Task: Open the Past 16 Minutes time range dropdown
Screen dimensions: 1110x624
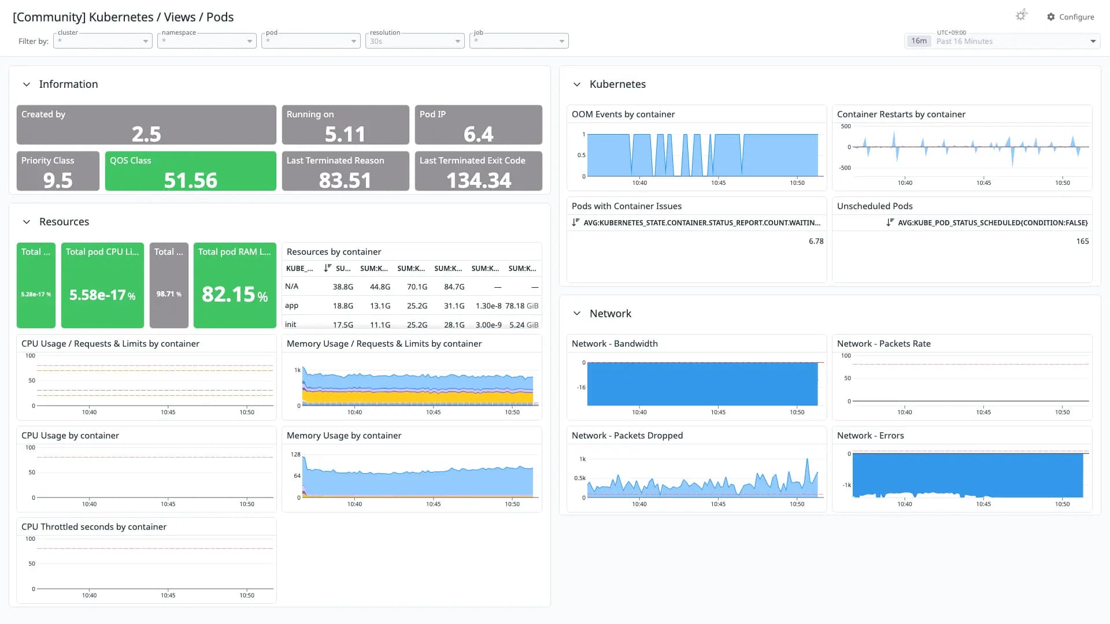Action: point(1002,41)
